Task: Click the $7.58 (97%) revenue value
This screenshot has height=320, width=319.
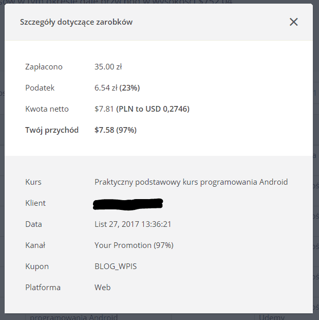Action: (x=116, y=130)
